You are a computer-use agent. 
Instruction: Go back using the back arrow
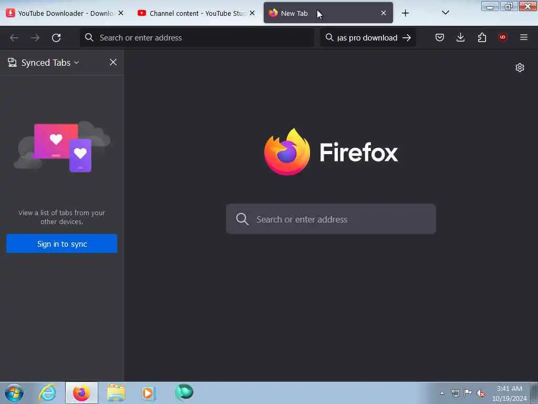tap(14, 37)
